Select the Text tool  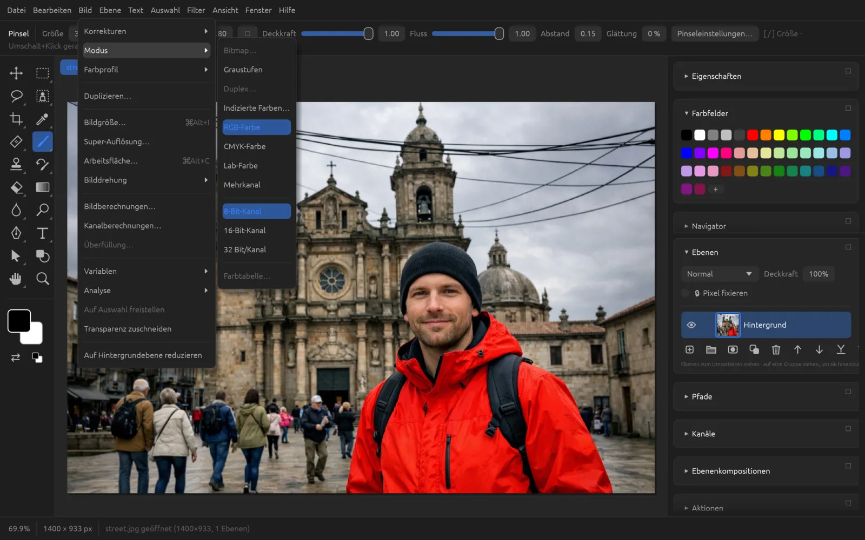click(42, 233)
